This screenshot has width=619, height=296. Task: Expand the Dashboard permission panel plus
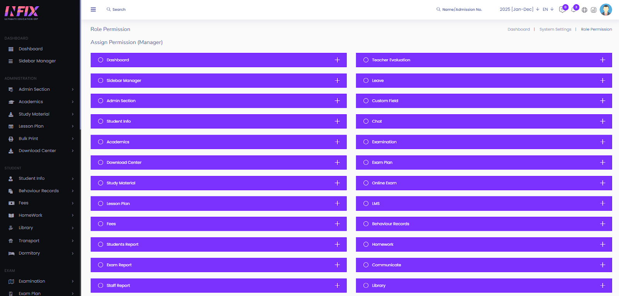tap(337, 60)
